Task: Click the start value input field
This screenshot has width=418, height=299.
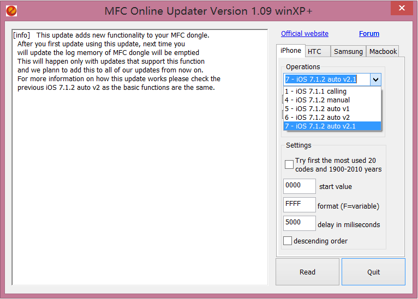Action: pos(299,186)
